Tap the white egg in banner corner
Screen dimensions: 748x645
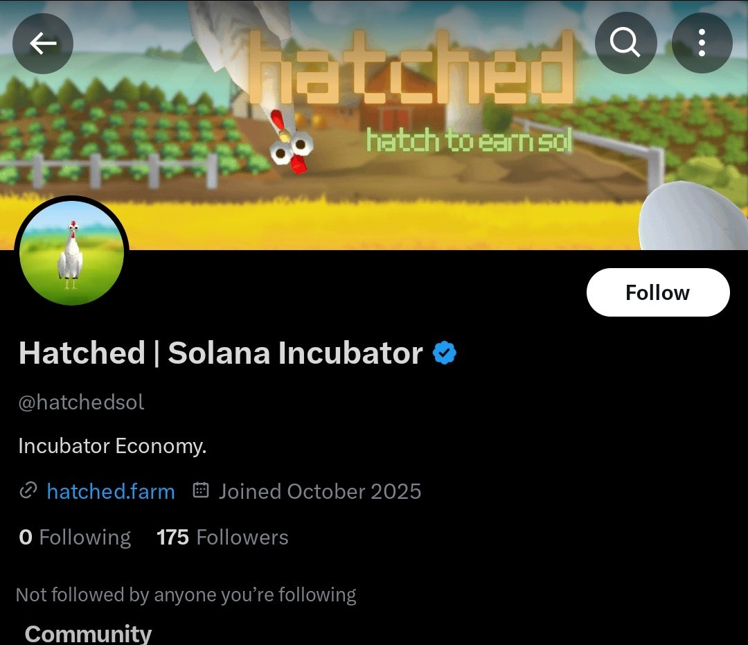[x=693, y=218]
